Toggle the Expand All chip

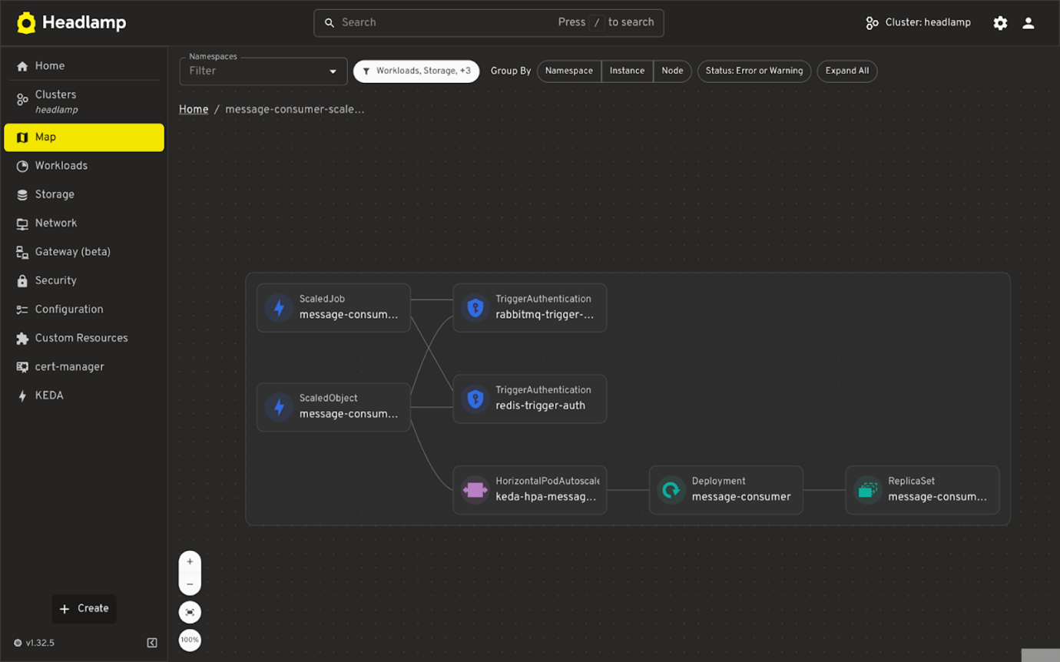tap(847, 71)
